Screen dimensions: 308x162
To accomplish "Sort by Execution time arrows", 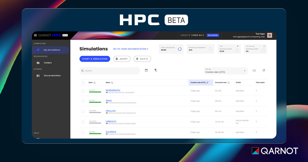I will [228, 83].
